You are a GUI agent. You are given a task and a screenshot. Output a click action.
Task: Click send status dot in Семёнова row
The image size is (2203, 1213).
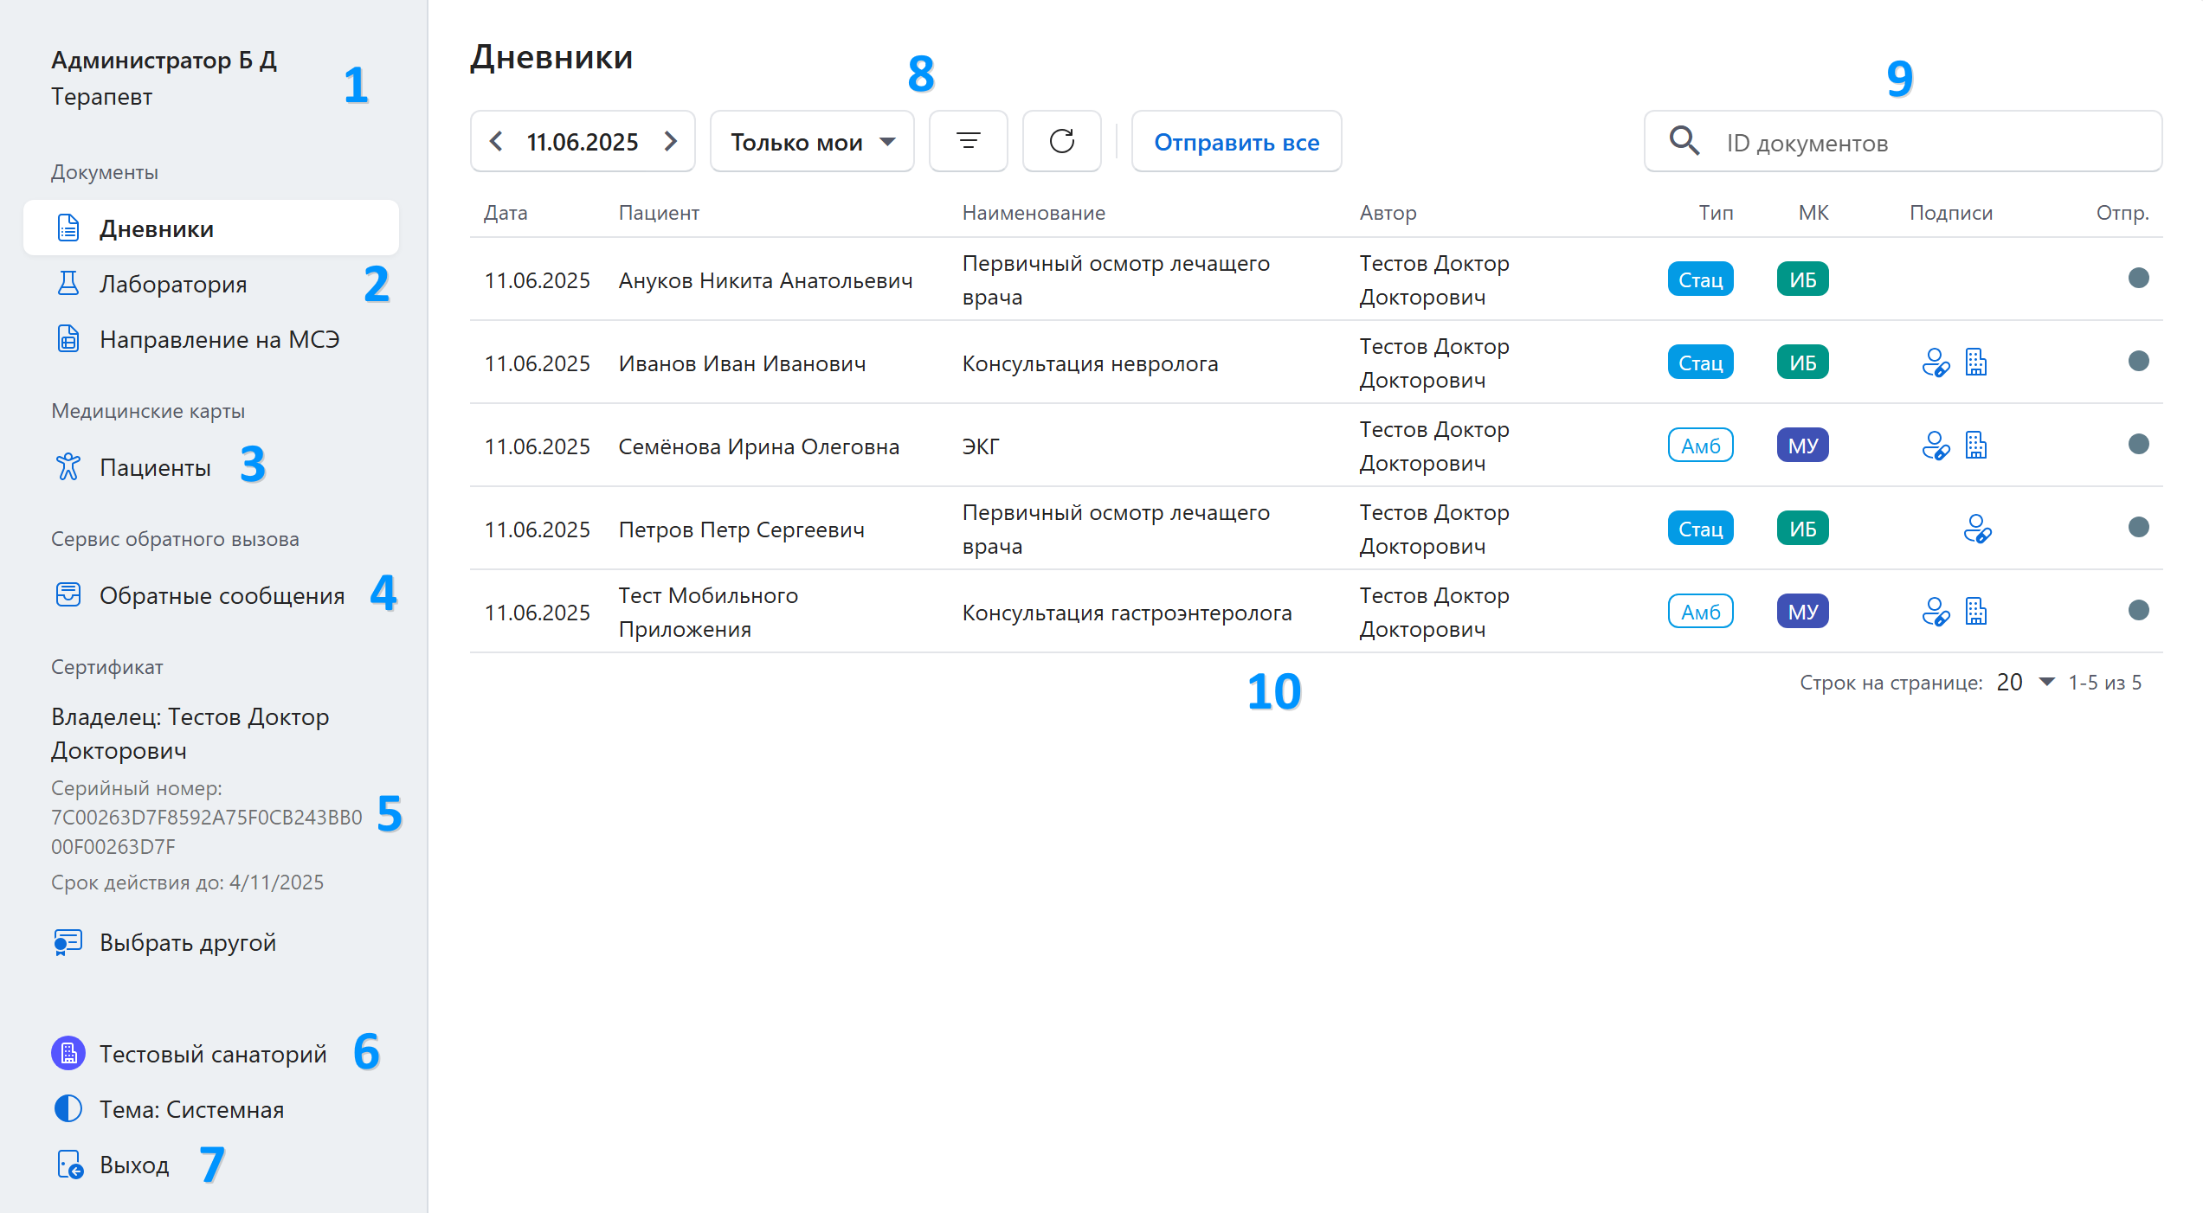pos(2138,444)
